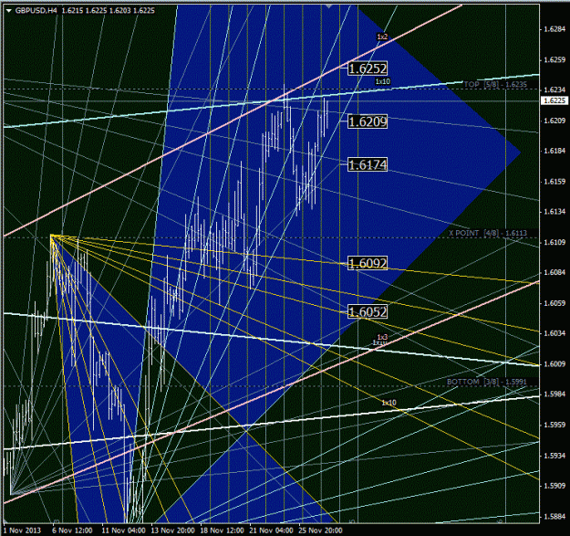Click 1.6059 on the price scale
Image resolution: width=570 pixels, height=536 pixels.
pyautogui.click(x=554, y=303)
